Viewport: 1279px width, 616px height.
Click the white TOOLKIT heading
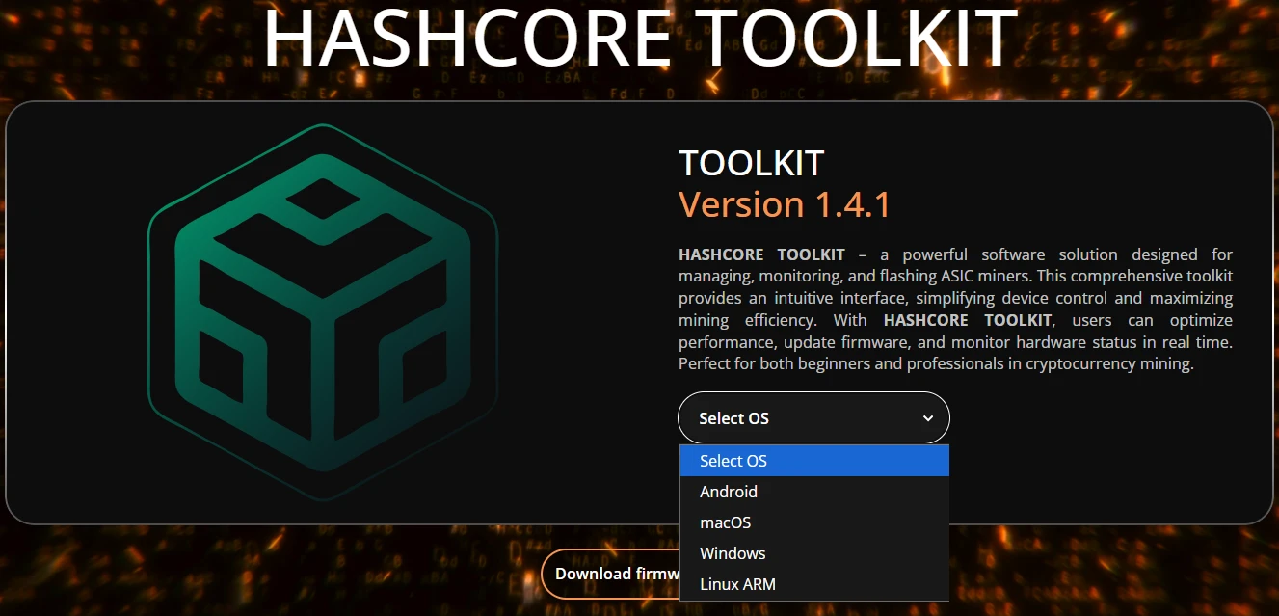[x=751, y=164]
